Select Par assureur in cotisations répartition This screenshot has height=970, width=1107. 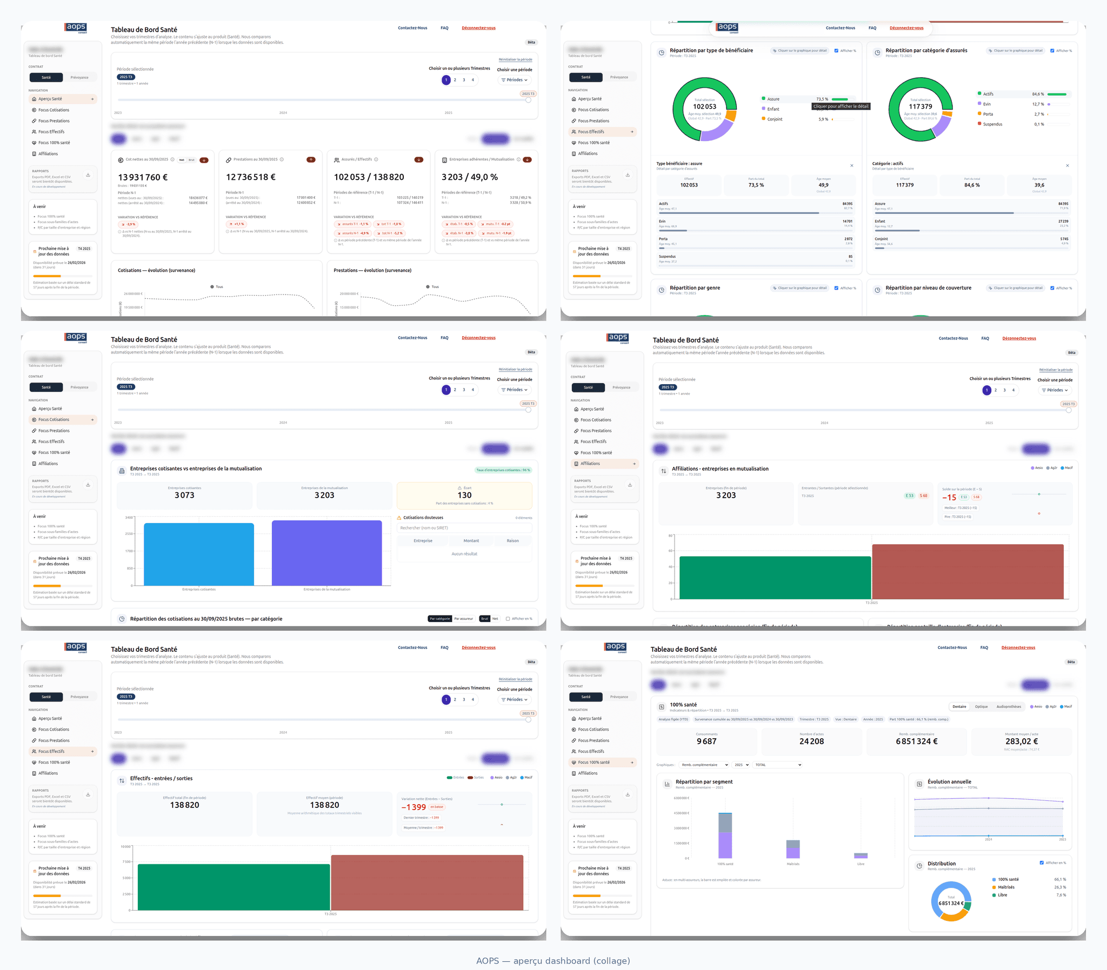pyautogui.click(x=463, y=619)
